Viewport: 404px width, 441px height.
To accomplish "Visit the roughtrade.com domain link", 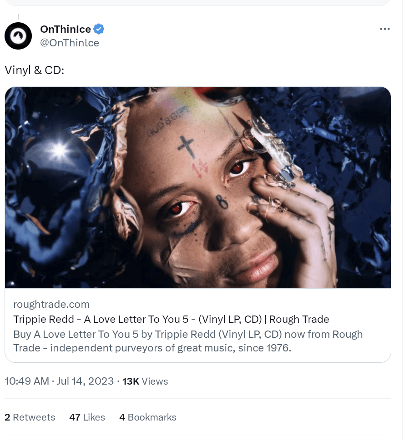I will click(51, 304).
